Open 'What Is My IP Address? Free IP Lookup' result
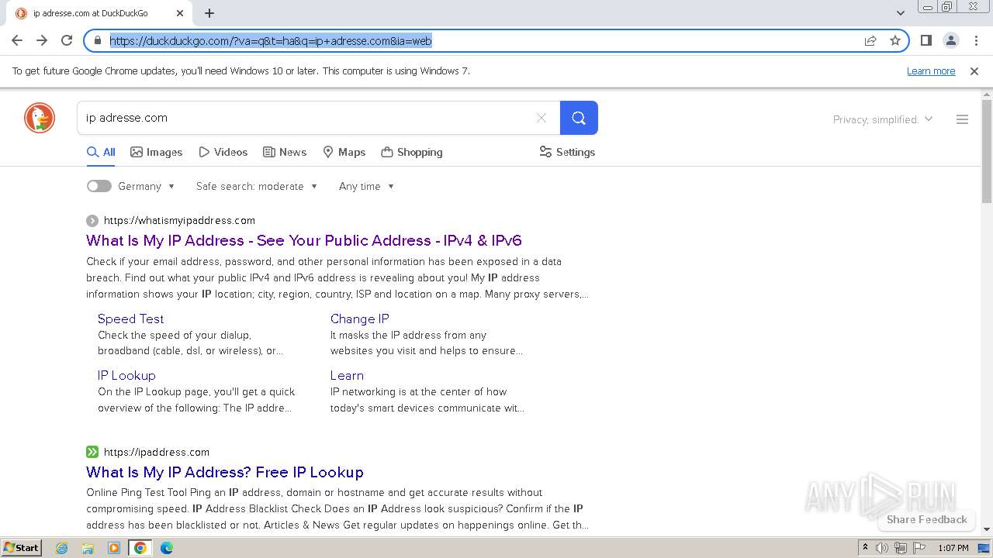Image resolution: width=993 pixels, height=558 pixels. point(225,472)
